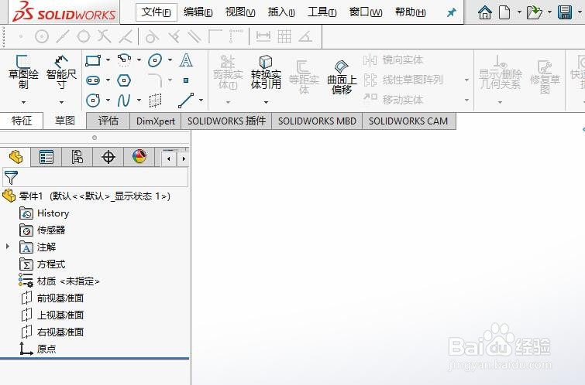Select the spline sketch tool
This screenshot has width=585, height=385.
click(x=124, y=101)
